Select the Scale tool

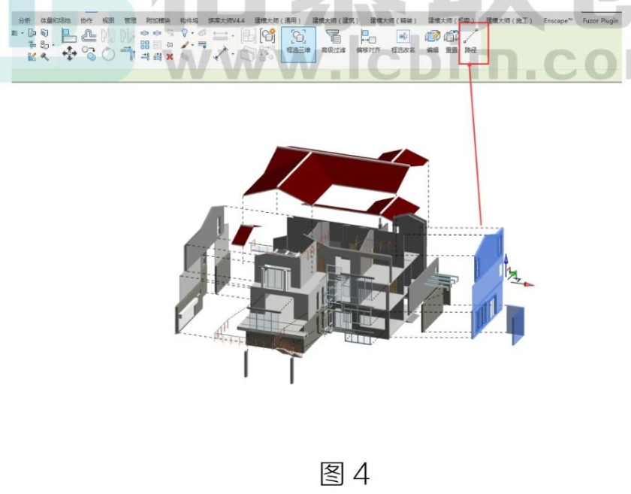click(157, 44)
